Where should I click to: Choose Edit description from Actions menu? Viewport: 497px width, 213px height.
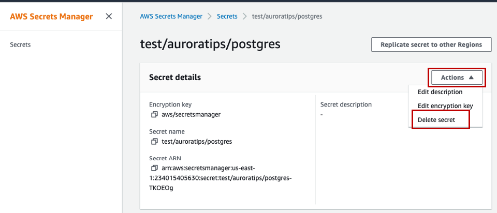click(x=440, y=92)
